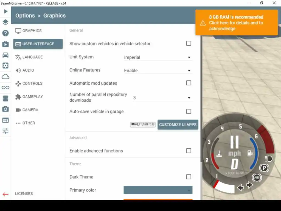
Task: Check Enable advanced functions
Action: click(x=189, y=151)
